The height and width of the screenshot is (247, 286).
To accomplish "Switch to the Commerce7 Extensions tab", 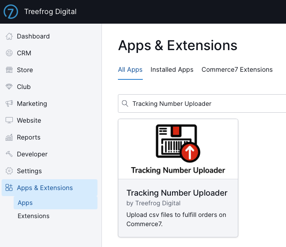I will [237, 70].
